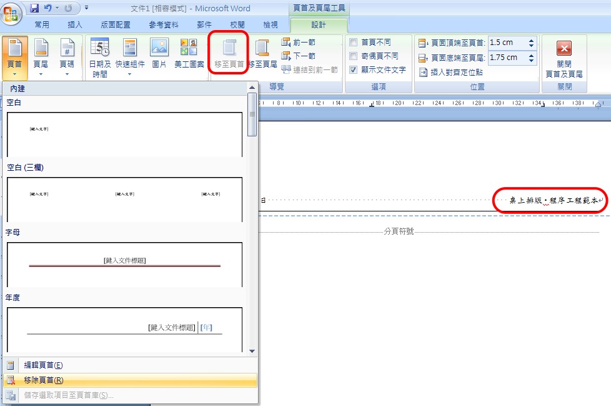Open the 頁碼 page number dropdown
The width and height of the screenshot is (611, 406).
[67, 58]
